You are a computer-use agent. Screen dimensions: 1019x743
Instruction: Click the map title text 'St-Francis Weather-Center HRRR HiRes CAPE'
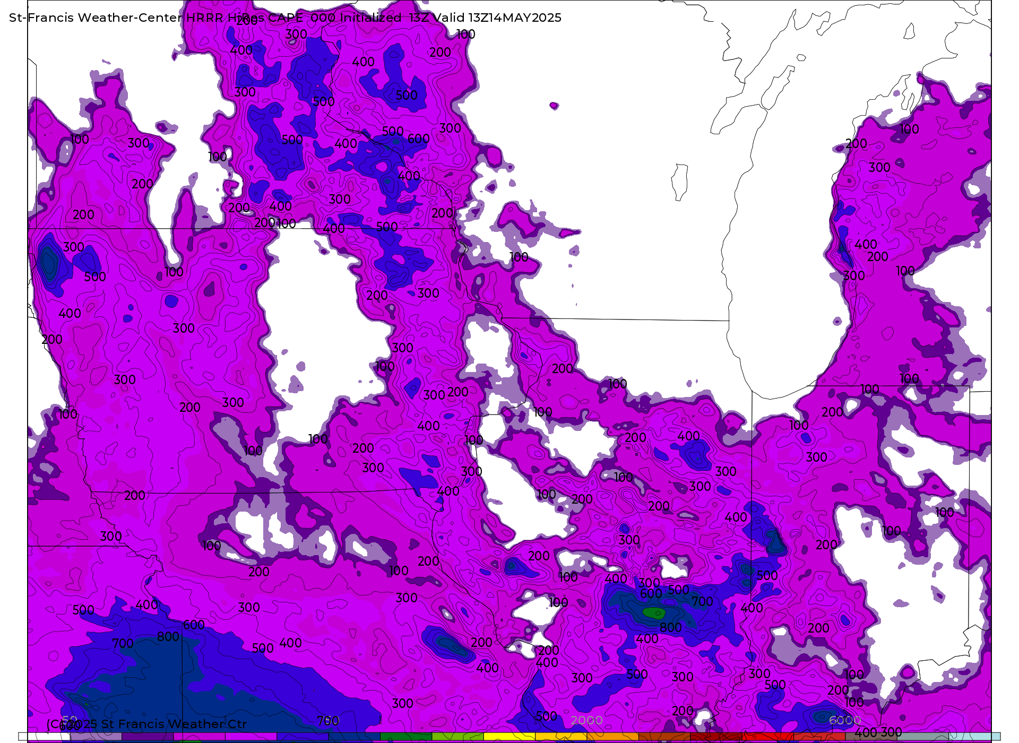click(156, 18)
